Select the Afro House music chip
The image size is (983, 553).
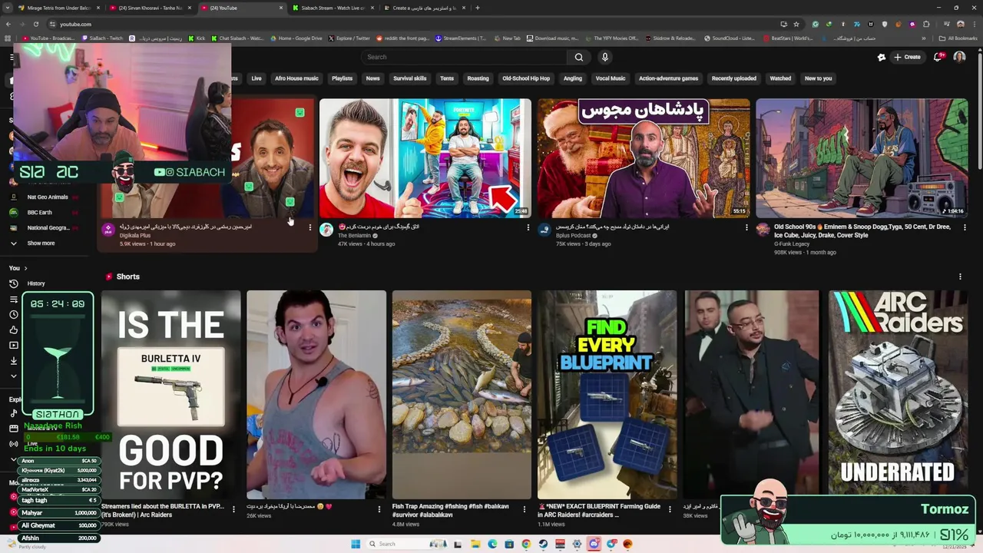tap(296, 78)
